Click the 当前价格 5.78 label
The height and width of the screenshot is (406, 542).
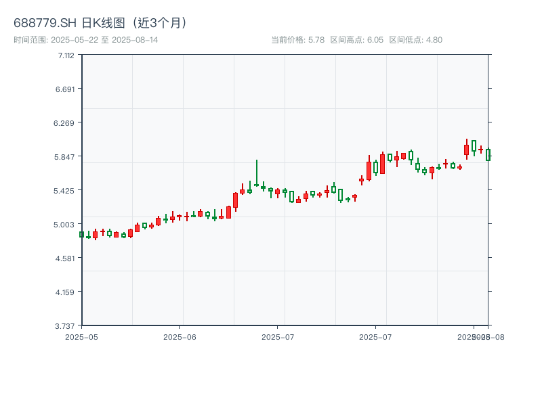pos(297,40)
